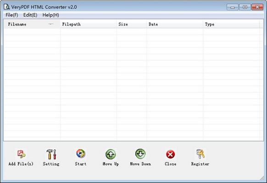Start conversion with the Start icon
Screen dimensions: 267x183
pyautogui.click(x=81, y=153)
